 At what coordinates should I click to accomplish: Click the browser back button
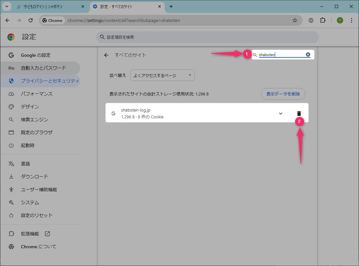[x=7, y=20]
